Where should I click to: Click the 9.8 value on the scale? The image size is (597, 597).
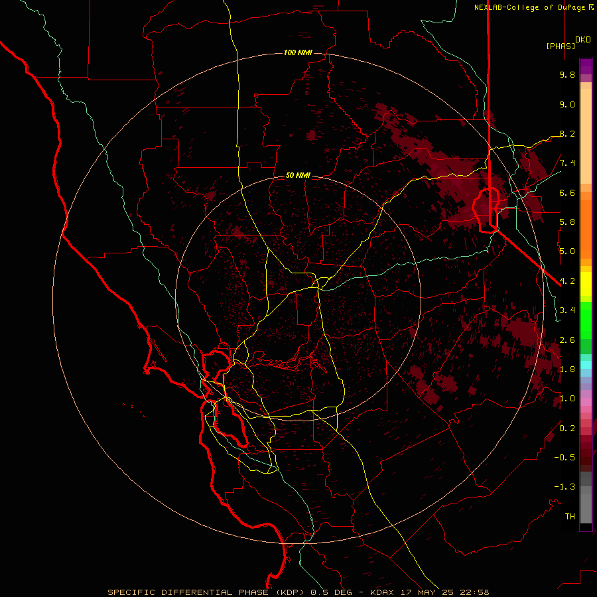point(567,74)
